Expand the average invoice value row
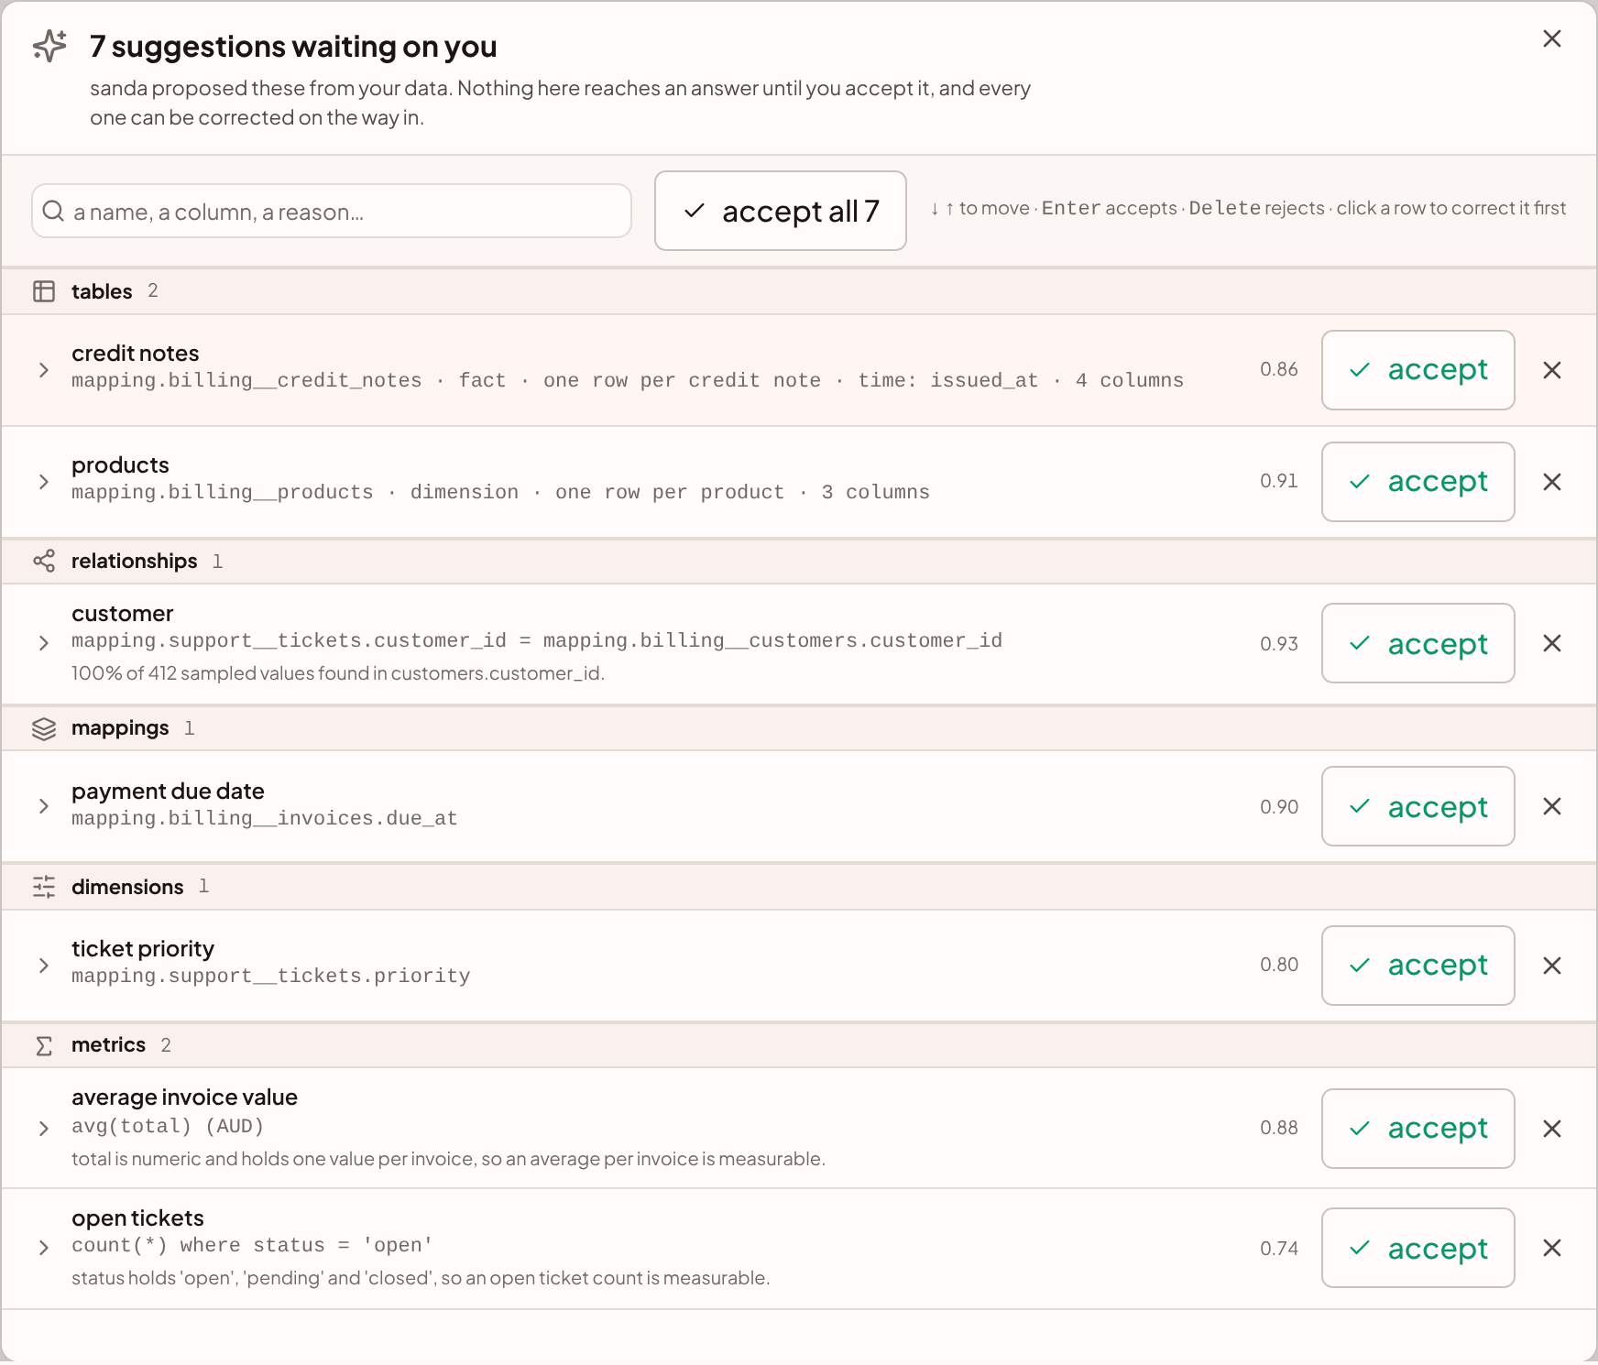 (x=43, y=1129)
